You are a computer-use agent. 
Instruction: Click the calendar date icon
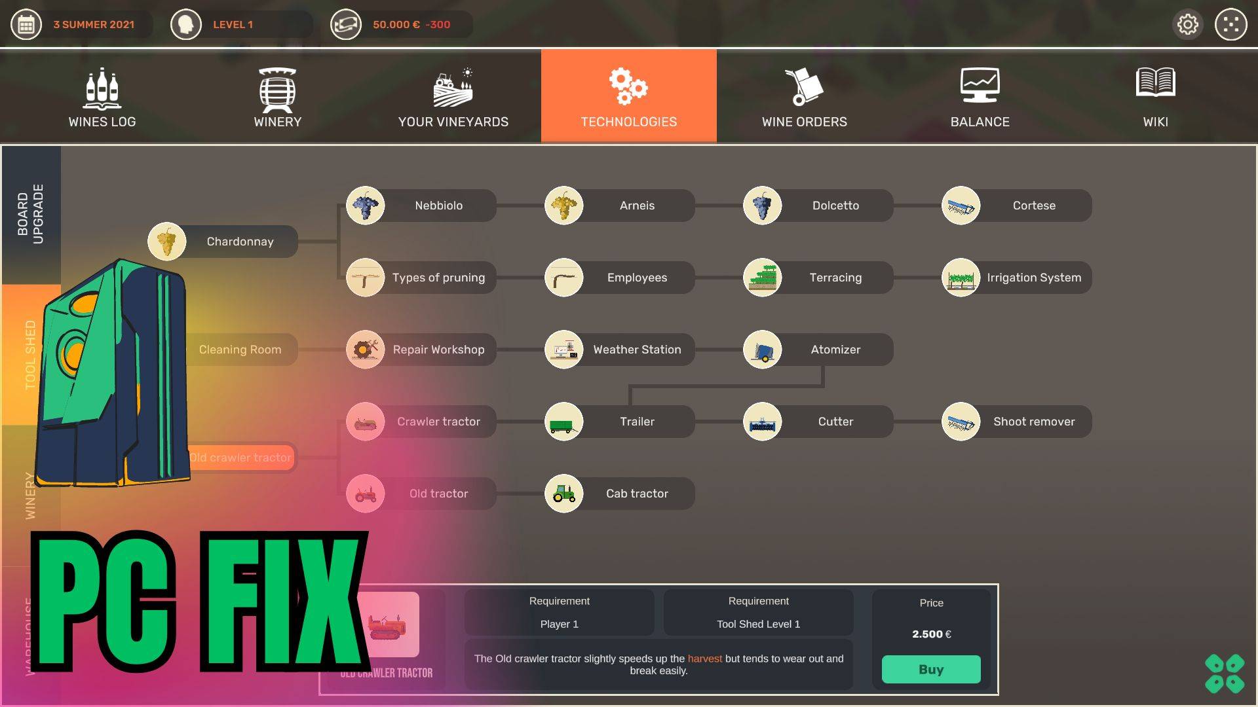point(26,24)
